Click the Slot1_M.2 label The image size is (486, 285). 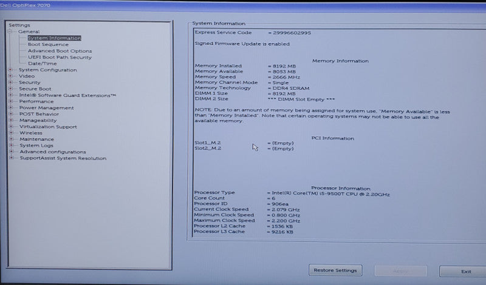tap(208, 142)
